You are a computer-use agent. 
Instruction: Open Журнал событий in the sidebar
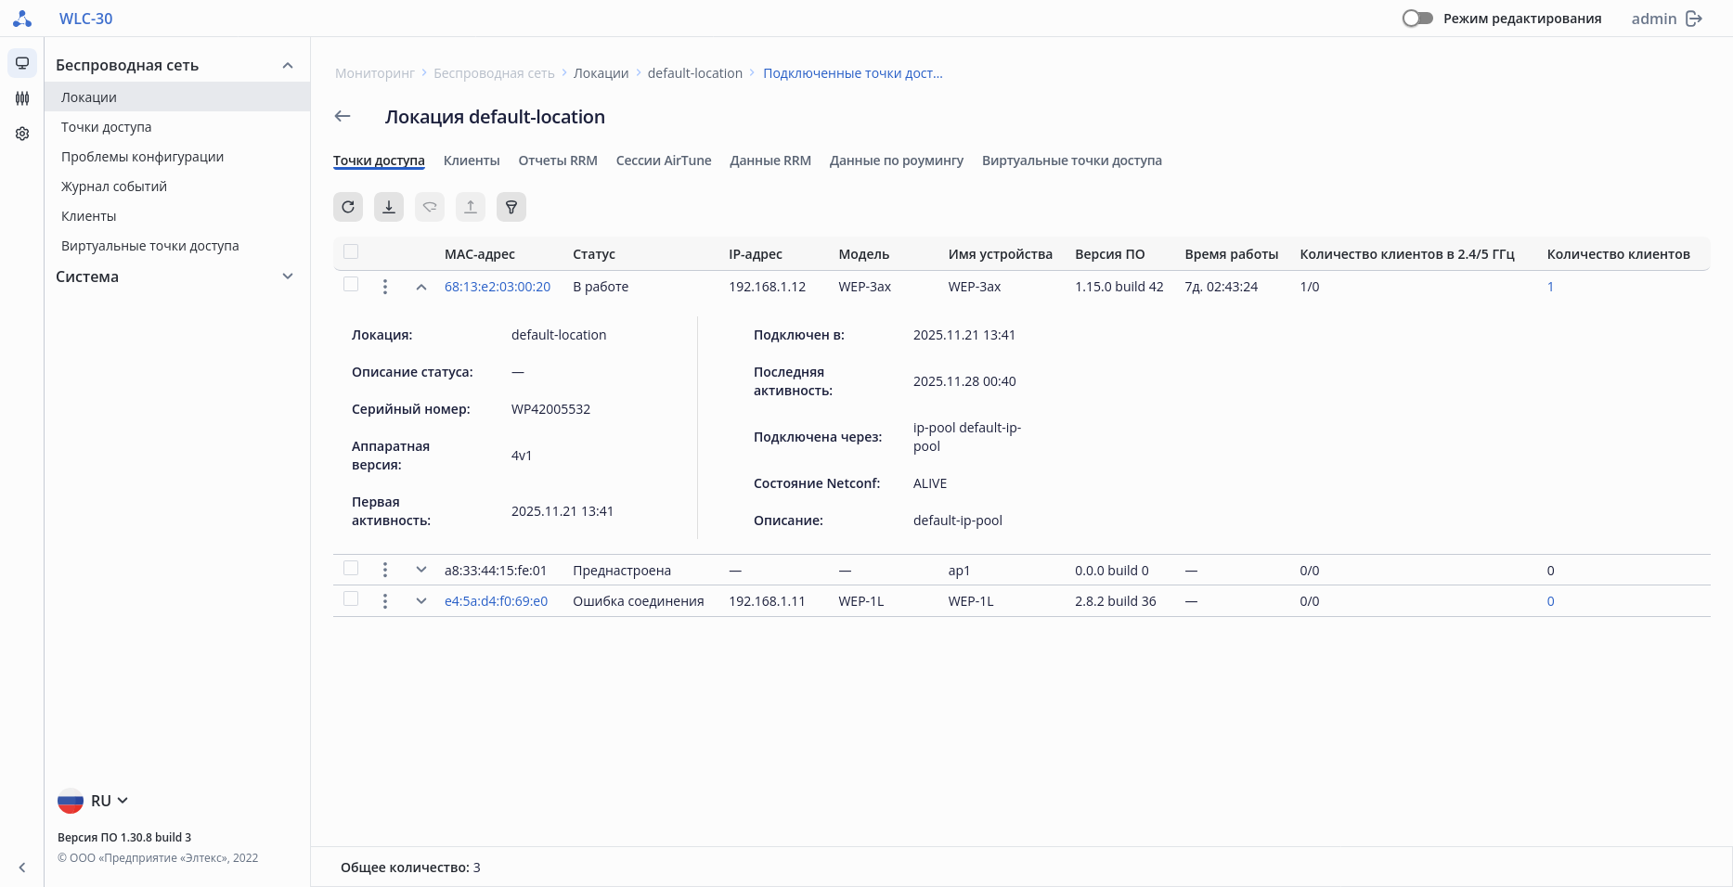click(114, 186)
